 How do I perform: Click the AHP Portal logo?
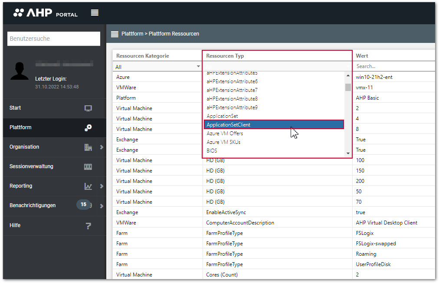coord(46,13)
